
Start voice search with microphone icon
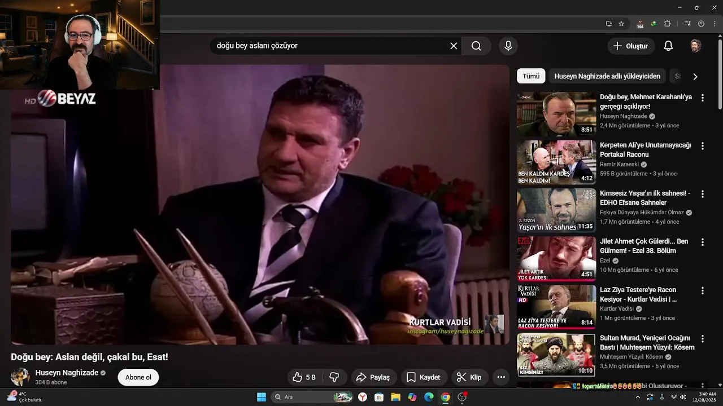coord(508,46)
